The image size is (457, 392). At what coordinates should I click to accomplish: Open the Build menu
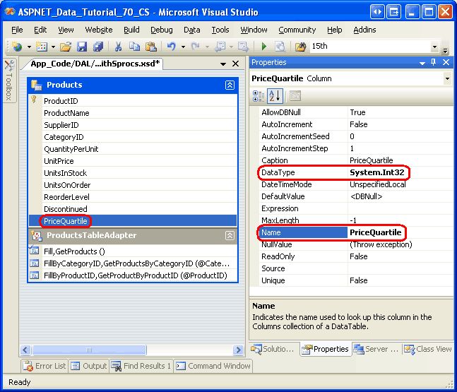pos(131,30)
